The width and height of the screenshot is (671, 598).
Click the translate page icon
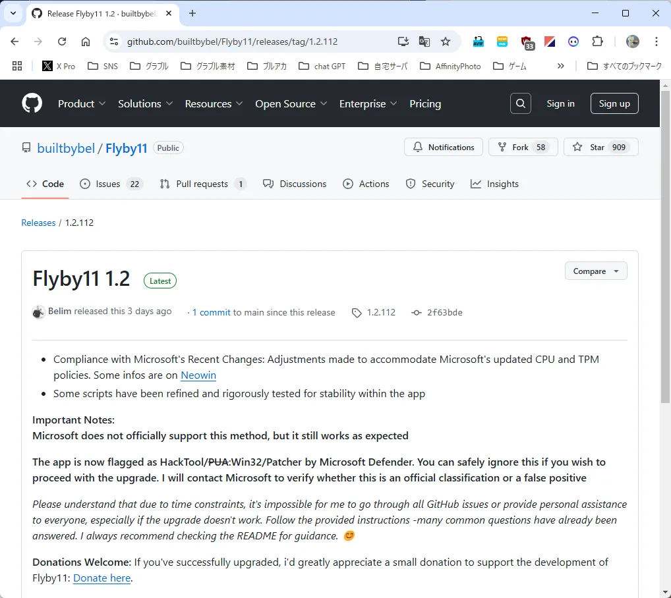coord(424,41)
